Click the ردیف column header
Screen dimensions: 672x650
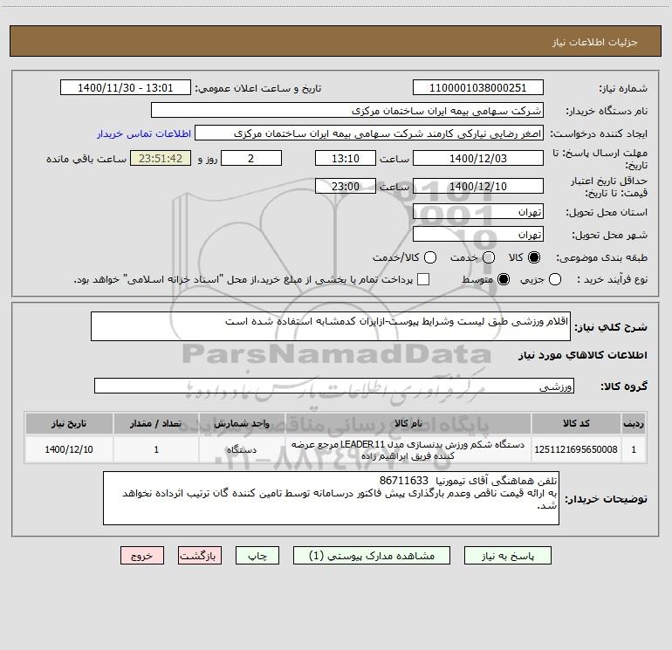(634, 423)
